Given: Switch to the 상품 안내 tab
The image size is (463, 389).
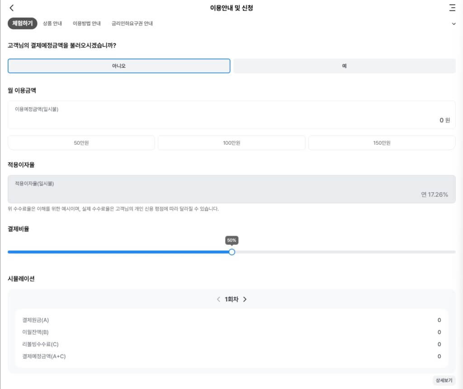Looking at the screenshot, I should coord(52,24).
